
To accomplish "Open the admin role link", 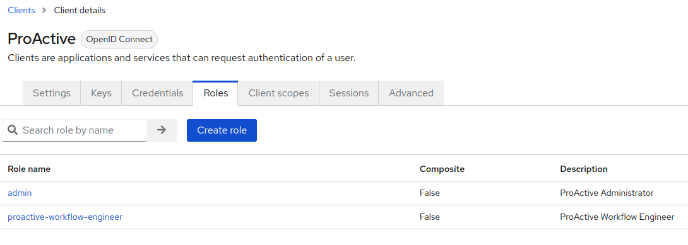I will [x=20, y=193].
